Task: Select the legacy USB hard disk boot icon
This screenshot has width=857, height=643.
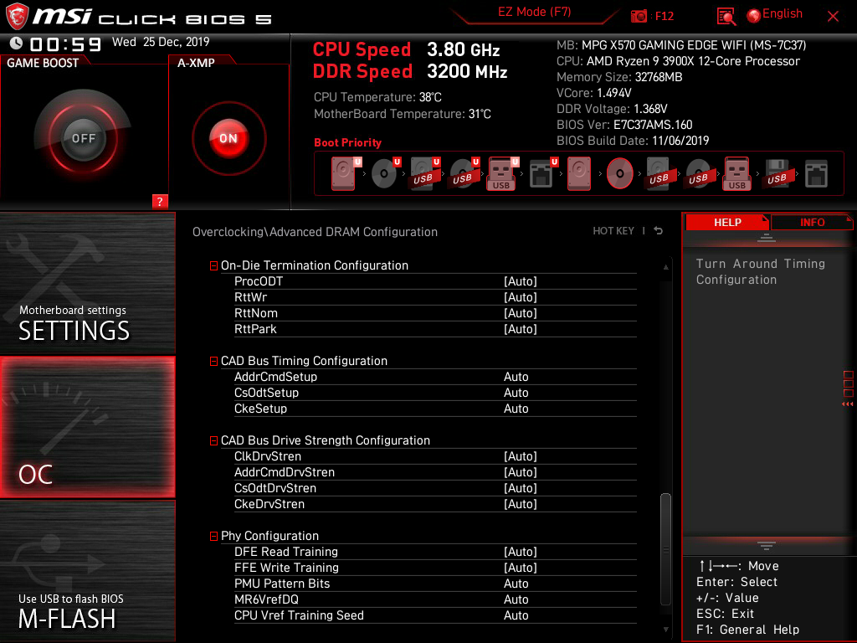Action: [659, 173]
